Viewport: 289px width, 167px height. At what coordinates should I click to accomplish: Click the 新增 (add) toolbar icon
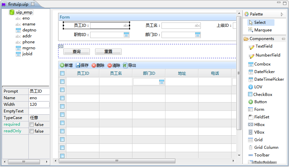[62, 65]
